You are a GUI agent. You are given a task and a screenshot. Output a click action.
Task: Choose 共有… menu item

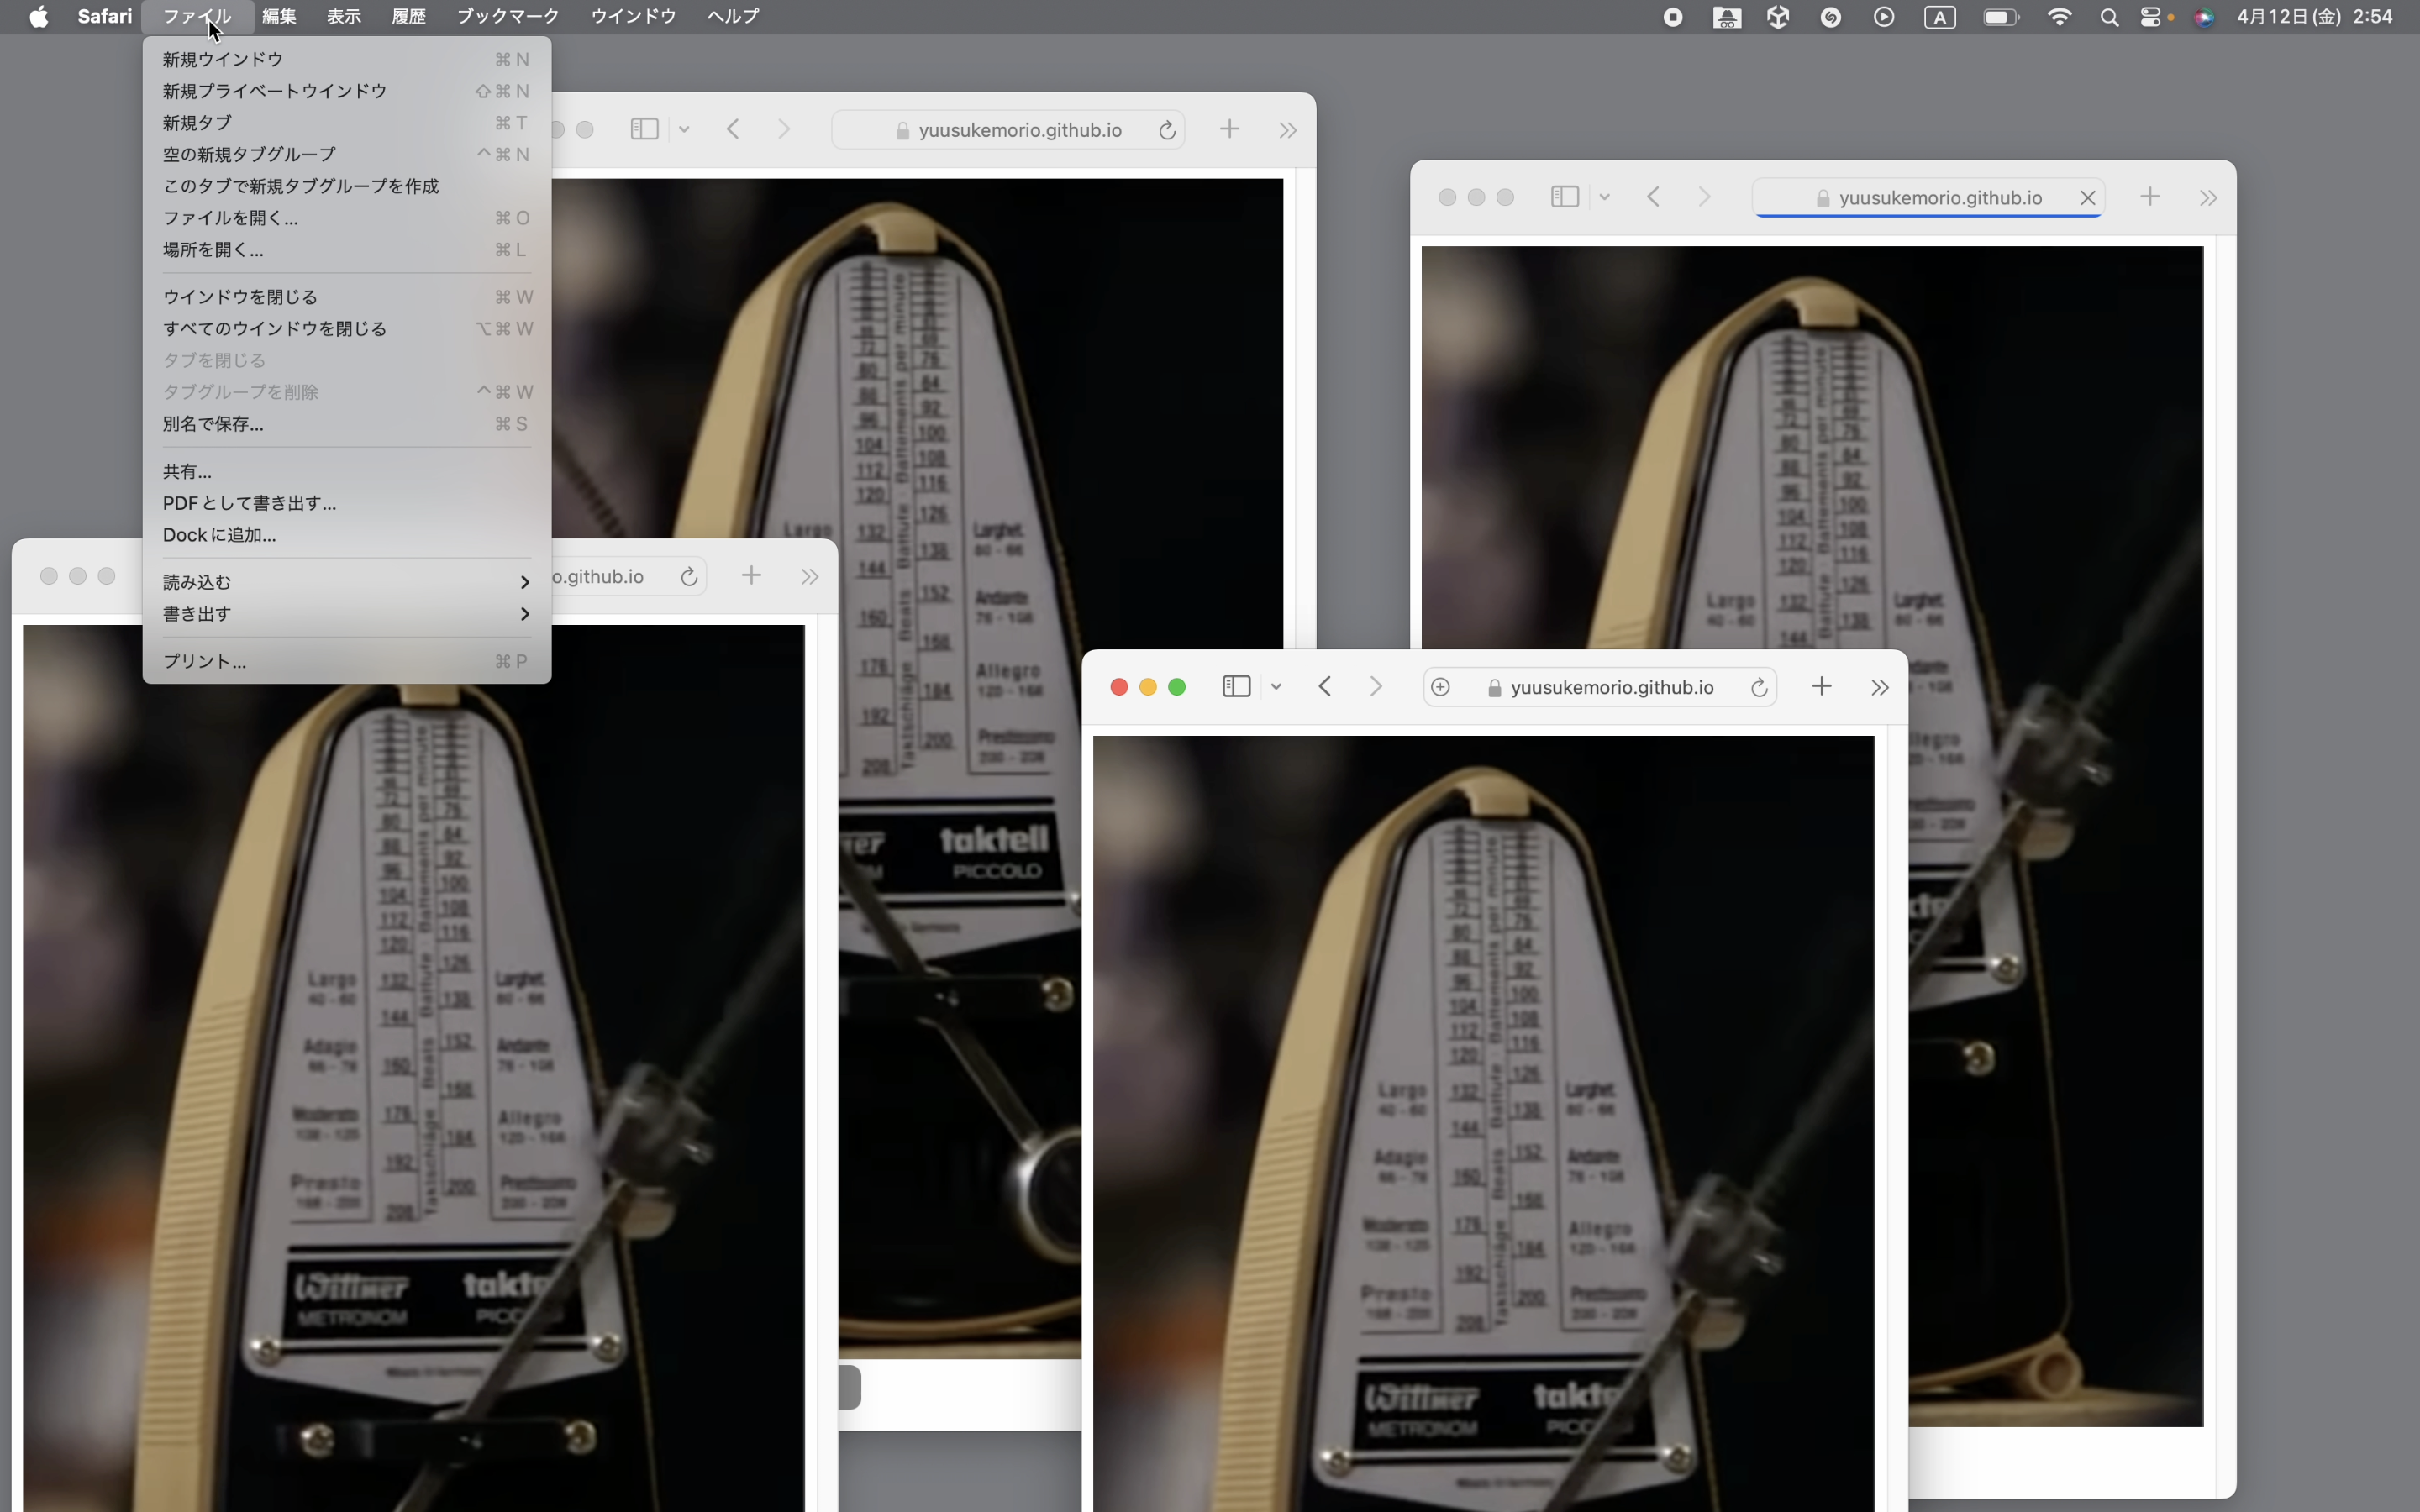pos(346,472)
